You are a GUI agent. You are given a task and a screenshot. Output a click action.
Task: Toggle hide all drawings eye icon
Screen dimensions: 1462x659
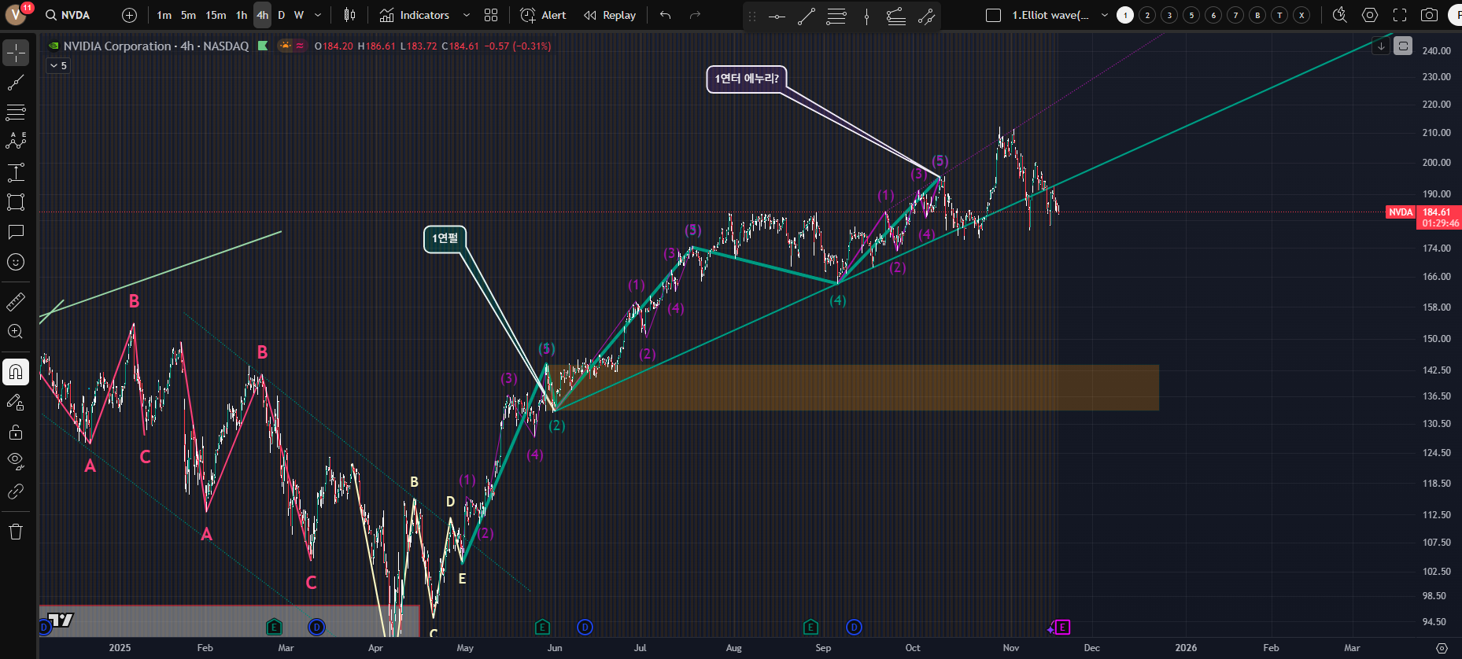coord(16,462)
